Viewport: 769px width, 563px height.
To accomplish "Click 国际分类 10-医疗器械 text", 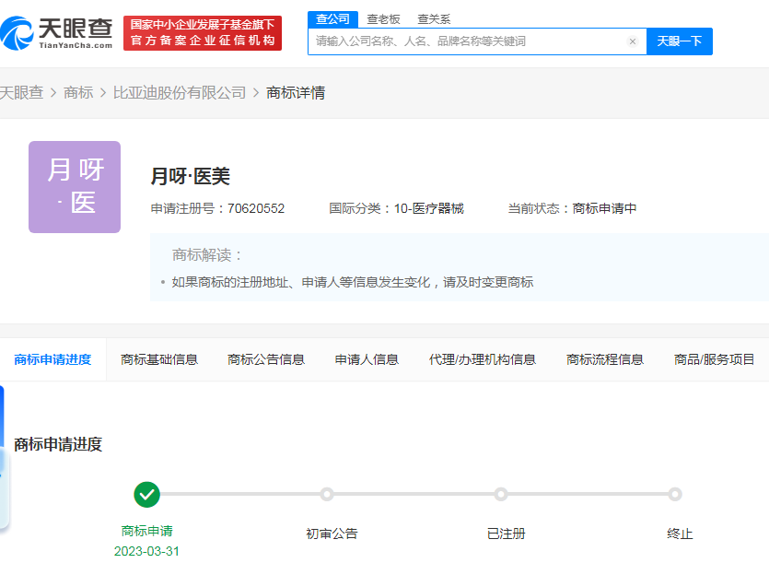I will point(396,208).
